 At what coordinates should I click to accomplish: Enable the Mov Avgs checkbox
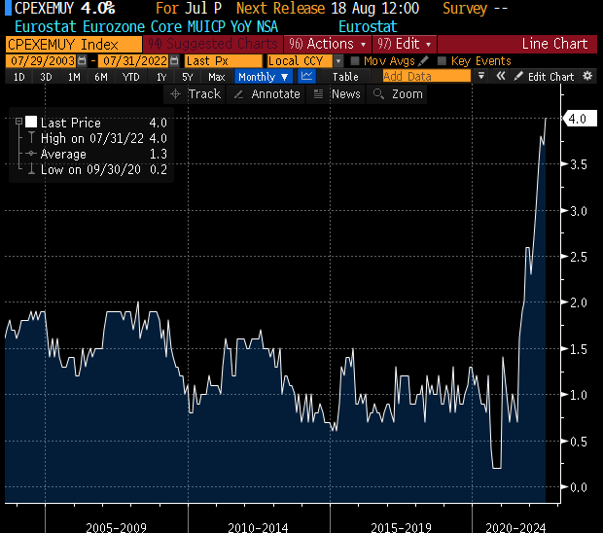(x=355, y=60)
